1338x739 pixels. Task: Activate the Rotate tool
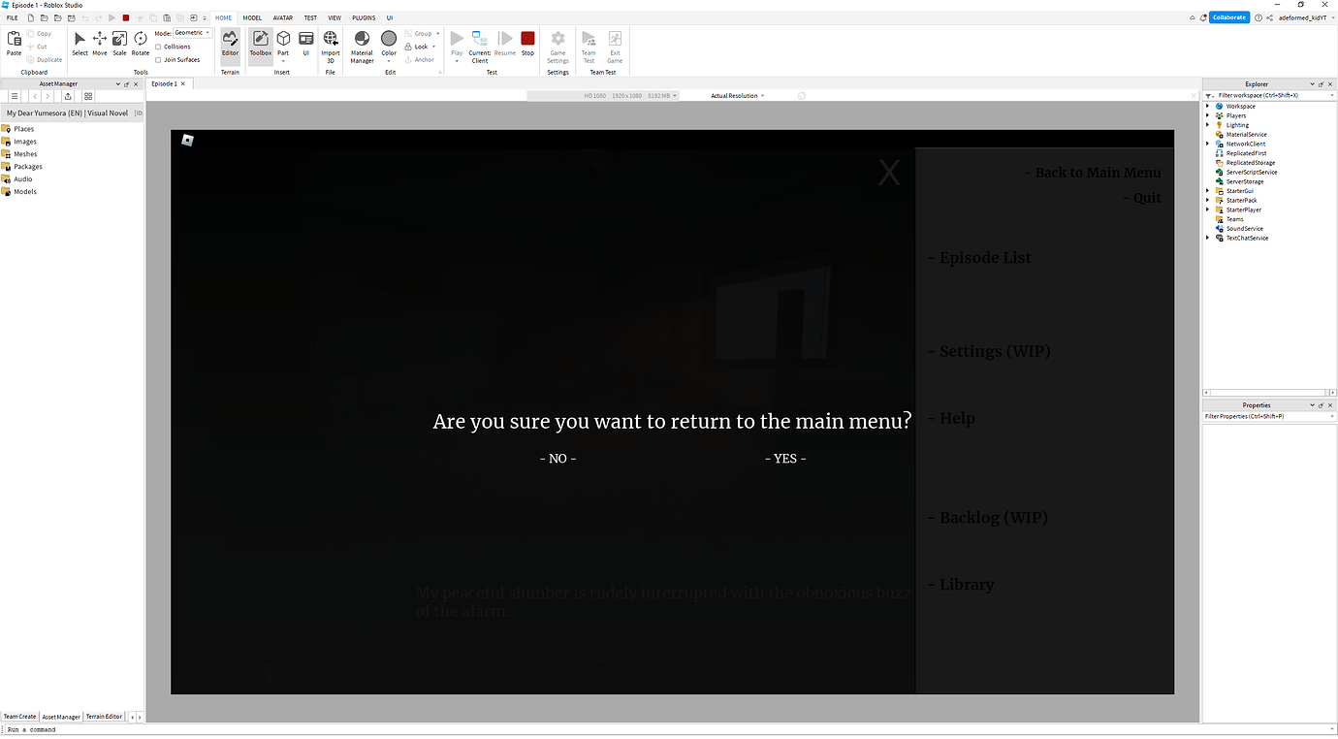(x=140, y=44)
